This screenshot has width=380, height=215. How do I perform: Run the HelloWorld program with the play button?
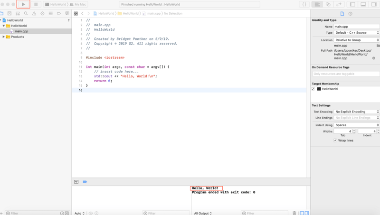pos(23,4)
